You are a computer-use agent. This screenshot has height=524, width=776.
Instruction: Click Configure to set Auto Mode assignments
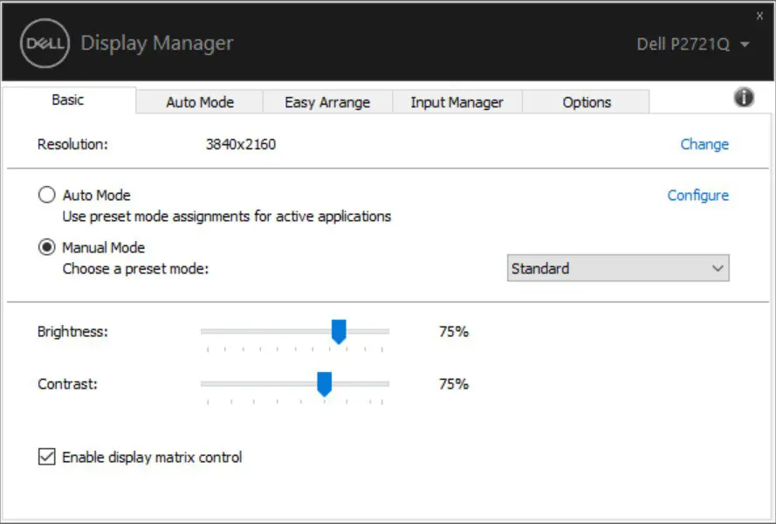click(x=697, y=196)
